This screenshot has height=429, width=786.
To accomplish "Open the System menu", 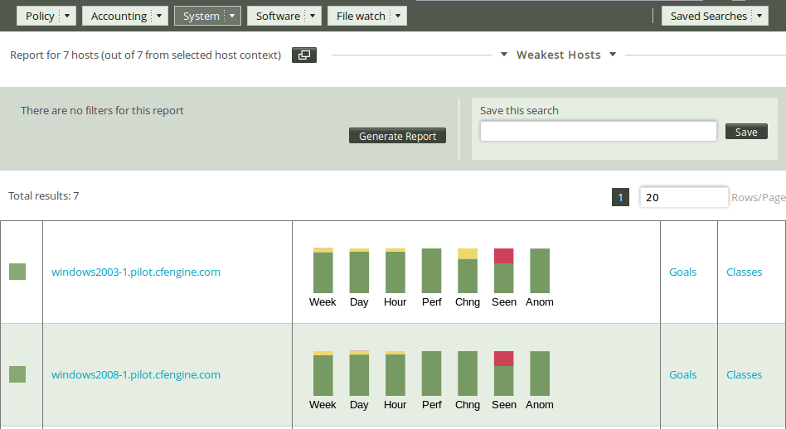I will [x=201, y=16].
